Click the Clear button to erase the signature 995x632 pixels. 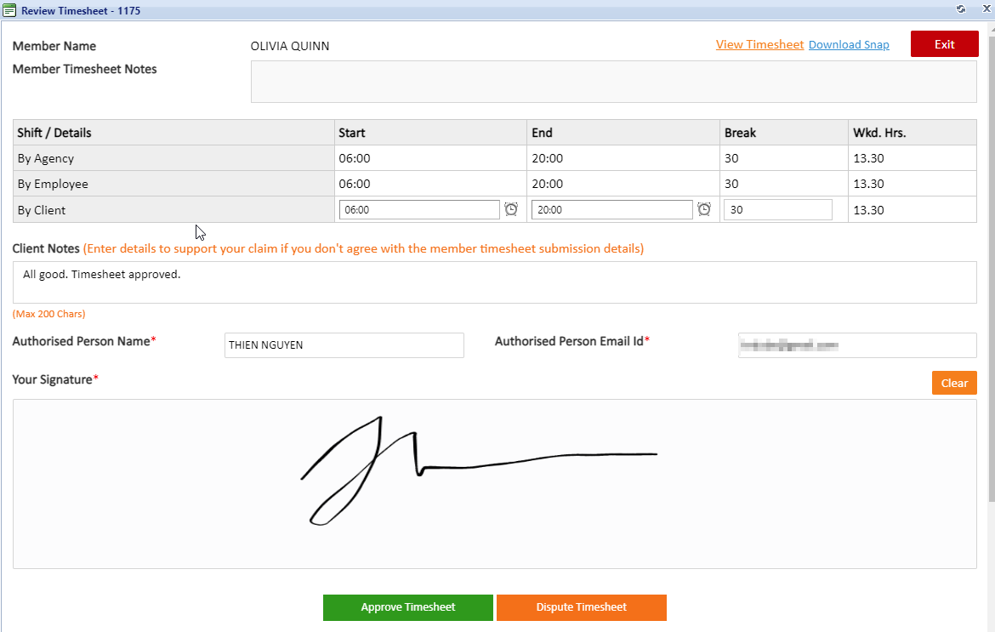(954, 383)
